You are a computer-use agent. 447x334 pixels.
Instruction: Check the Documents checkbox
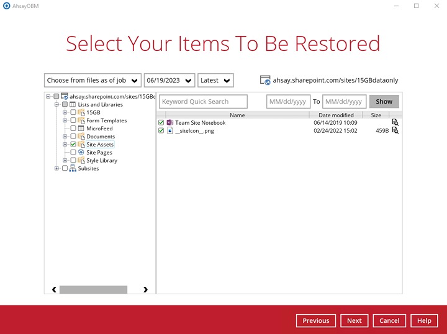coord(73,136)
